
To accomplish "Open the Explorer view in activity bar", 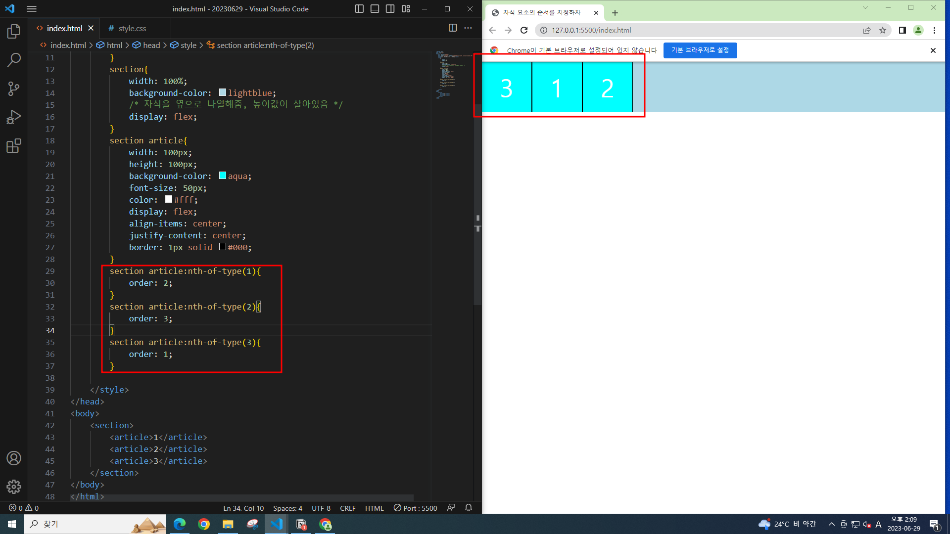I will 14,32.
